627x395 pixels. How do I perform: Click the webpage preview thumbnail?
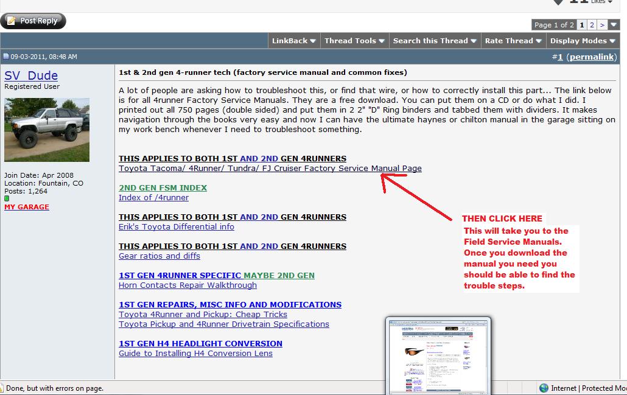coord(438,356)
